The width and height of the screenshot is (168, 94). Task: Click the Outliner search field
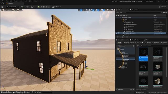coord(141,13)
